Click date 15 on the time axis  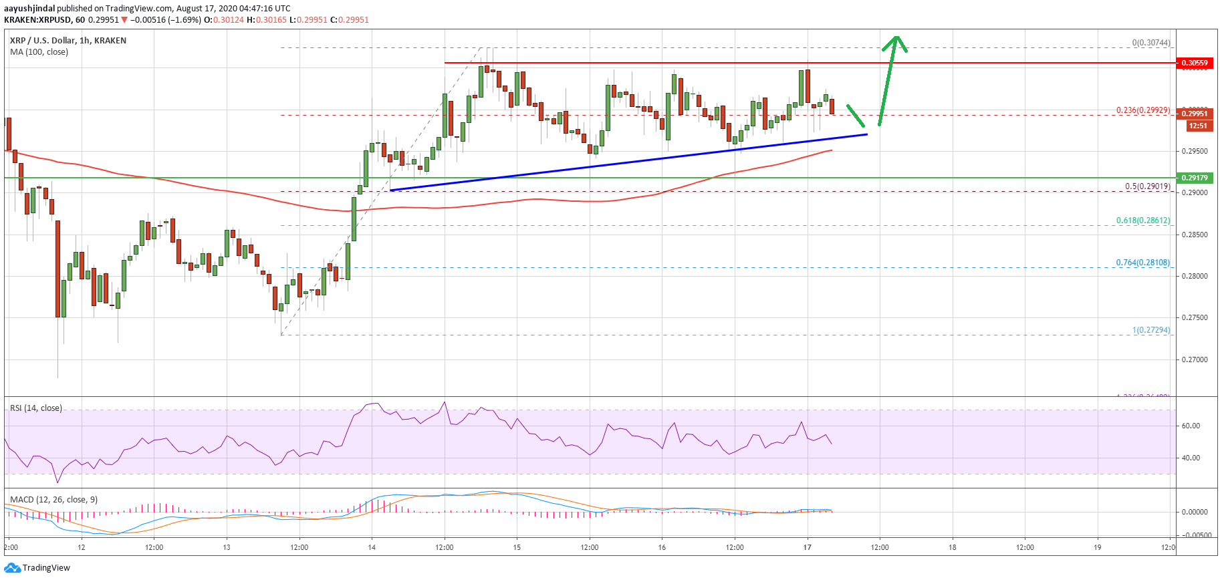pyautogui.click(x=517, y=547)
